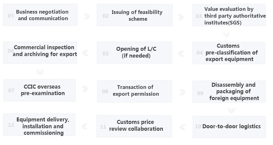Click the arrow between steps 07 and 08
The width and height of the screenshot is (273, 145).
click(x=85, y=89)
